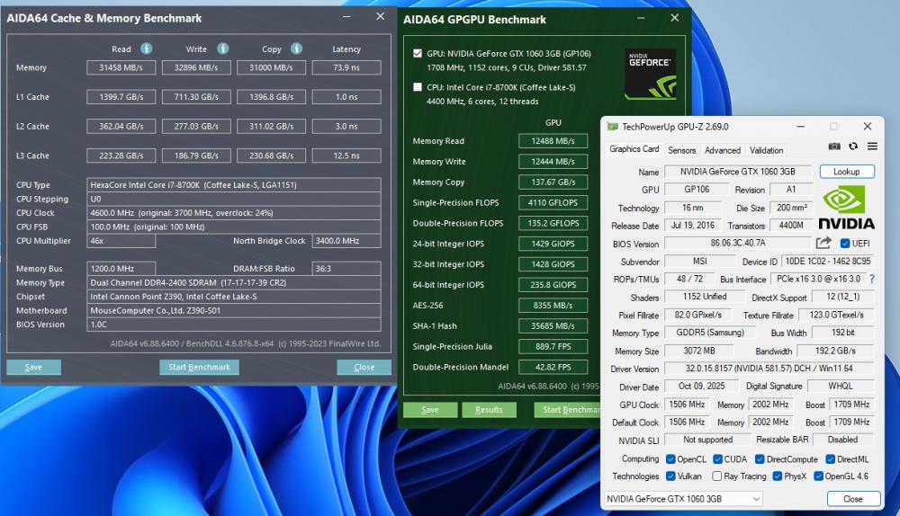Click the GPU Memory Read 12488 MB/s value
The image size is (900, 516).
pos(553,141)
